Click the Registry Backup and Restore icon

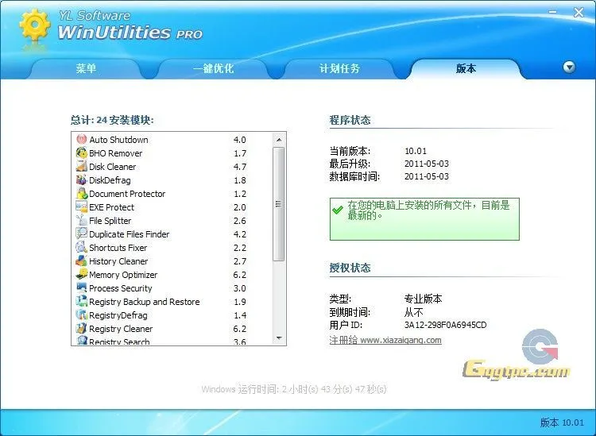point(81,302)
